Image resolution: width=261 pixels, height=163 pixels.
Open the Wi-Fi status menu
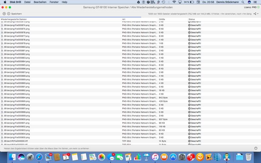click(174, 2)
